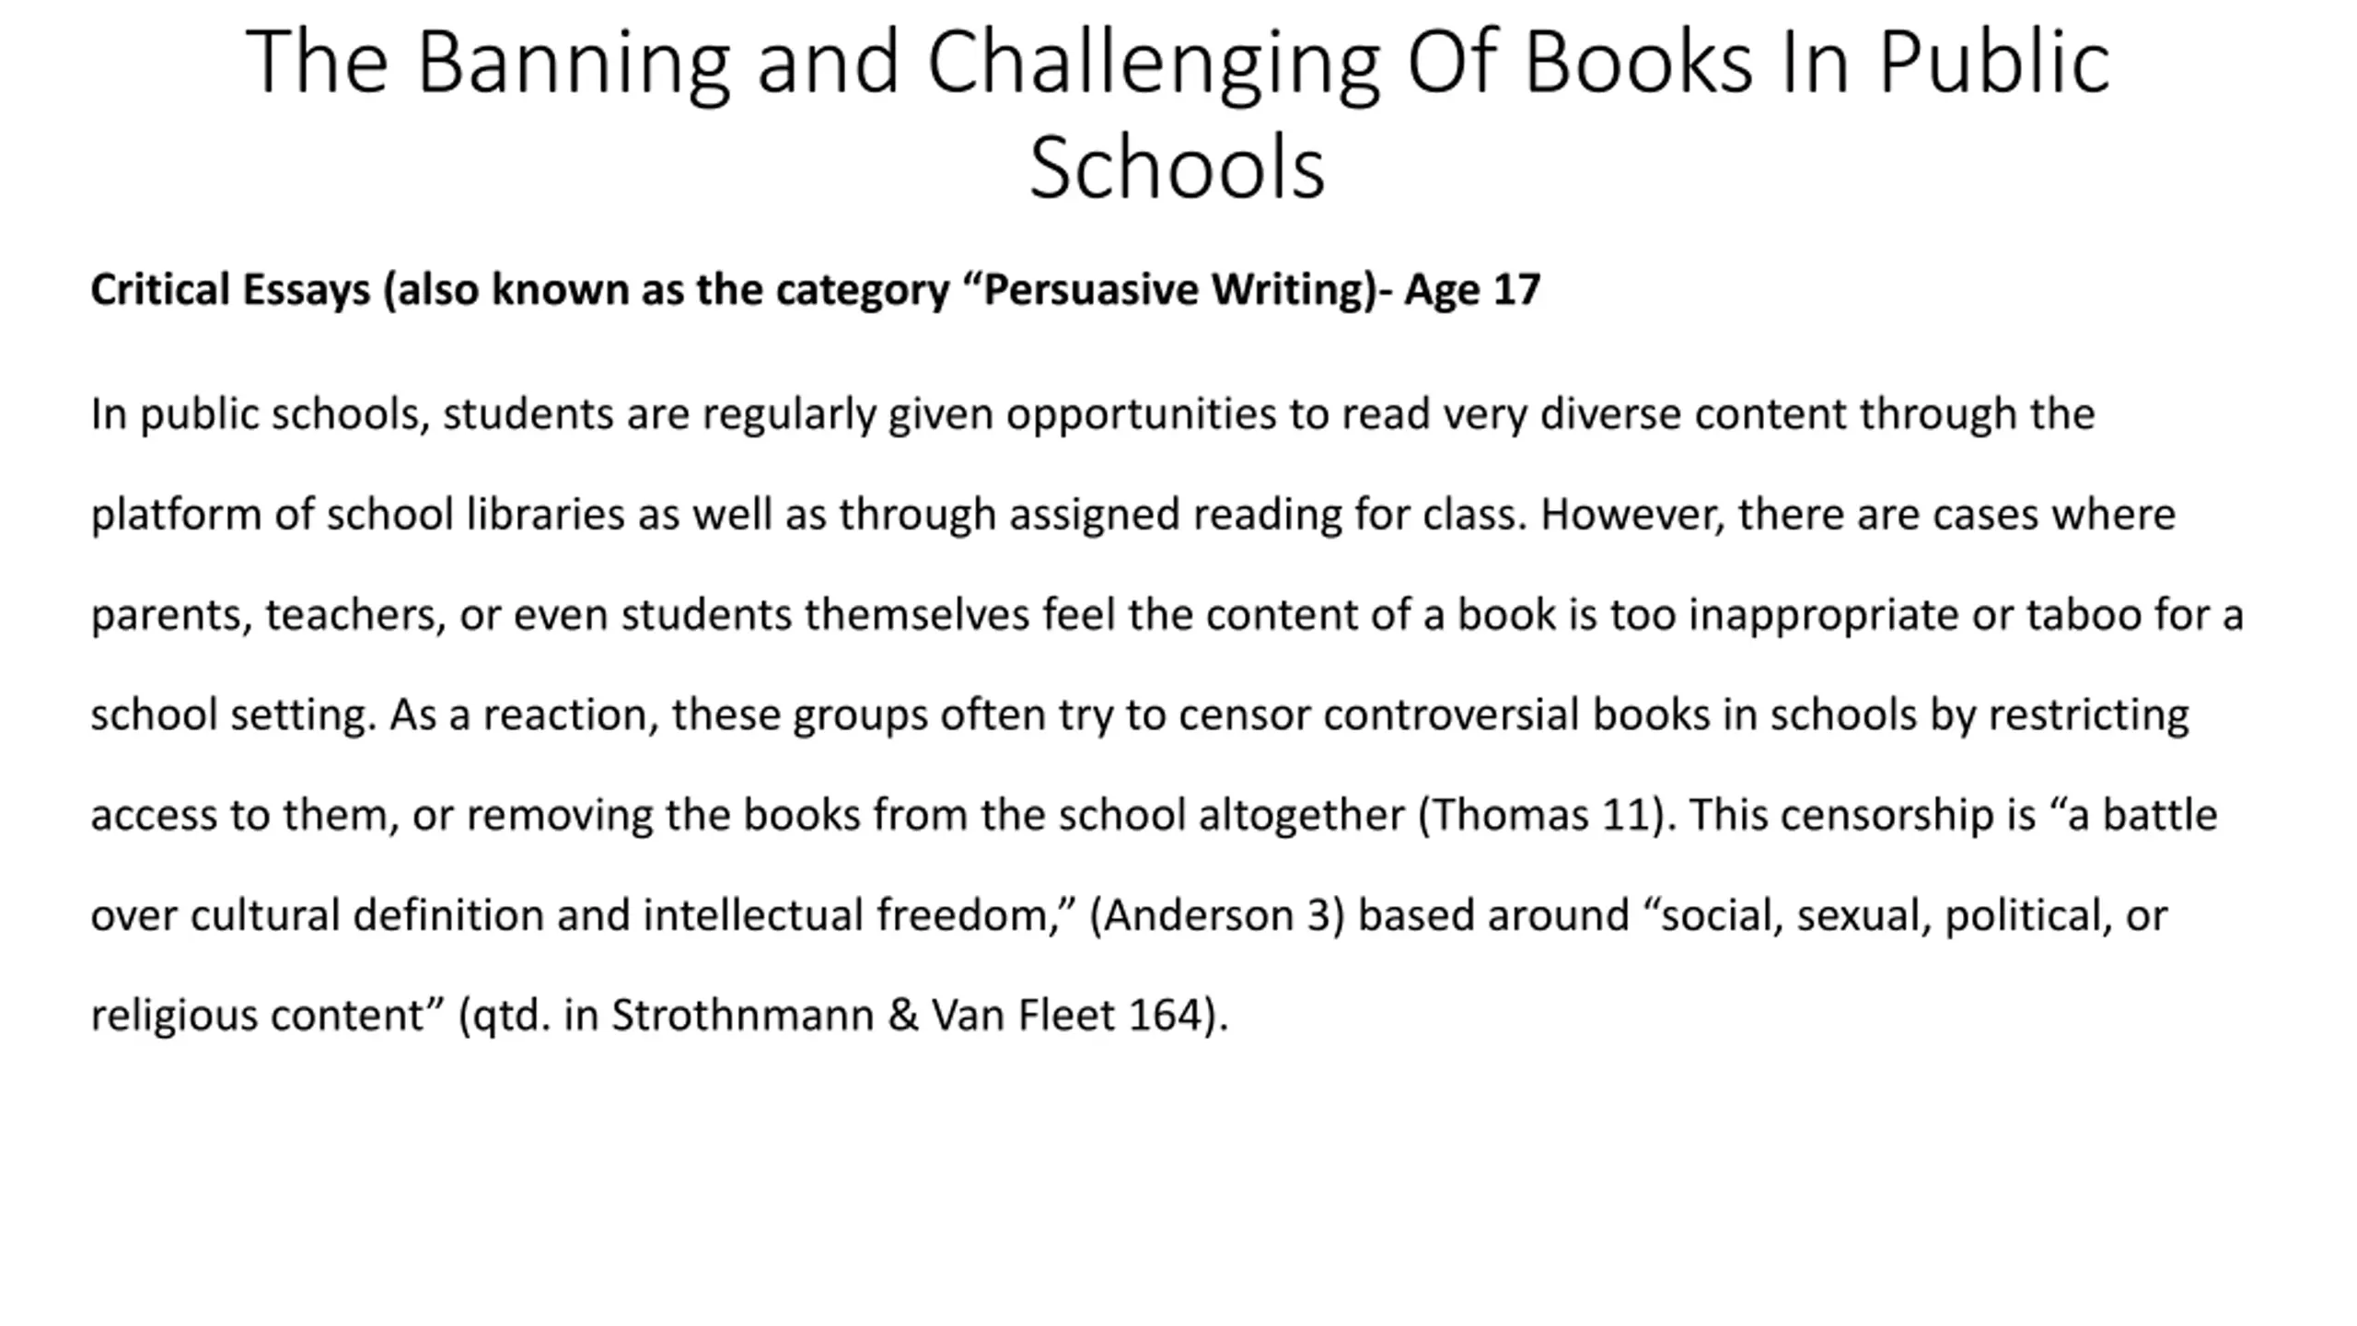
Task: Click the word "opportunities" in first paragraph line
Action: coord(1141,414)
